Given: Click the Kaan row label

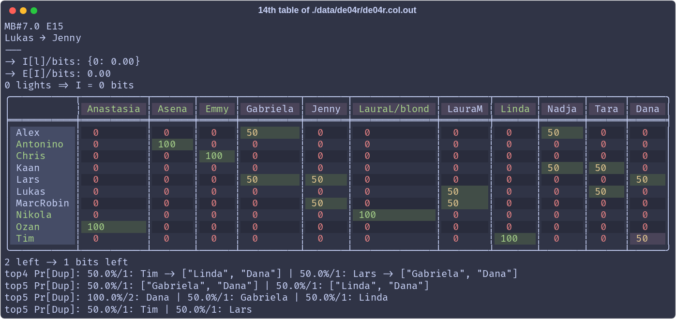Looking at the screenshot, I should [43, 168].
